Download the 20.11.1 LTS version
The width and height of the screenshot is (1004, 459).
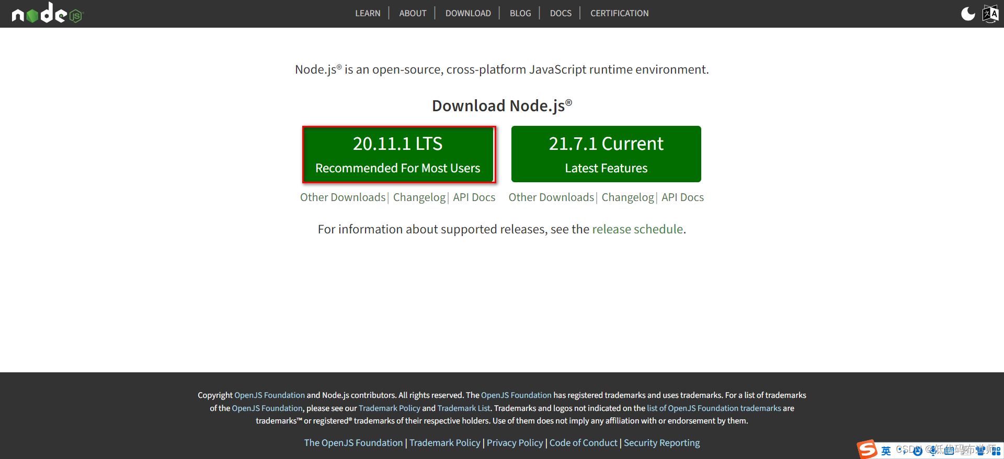(x=398, y=155)
